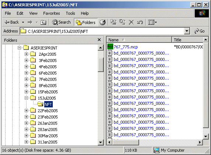Click the Delete X toolbar icon

coord(131,23)
